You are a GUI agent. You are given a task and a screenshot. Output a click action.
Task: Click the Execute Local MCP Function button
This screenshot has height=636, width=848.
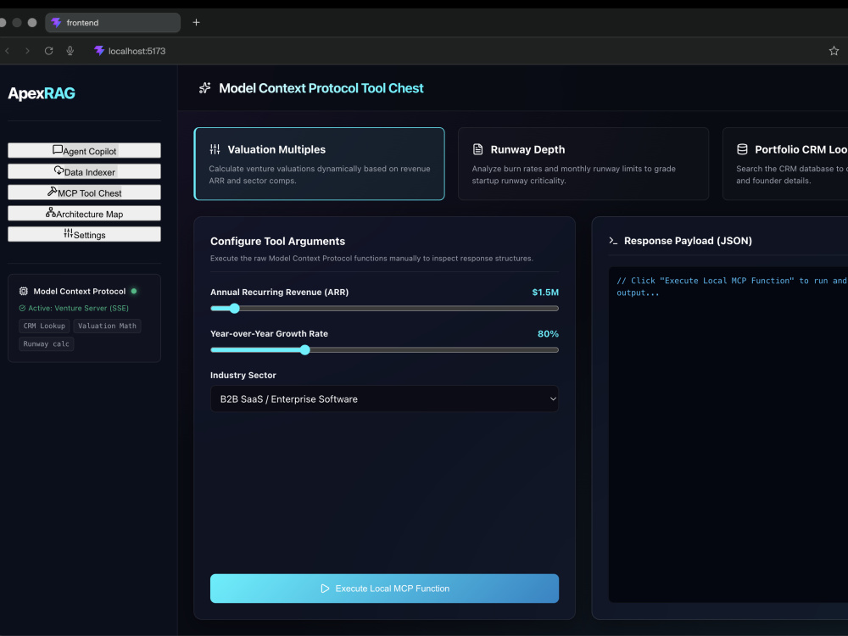[x=384, y=589]
